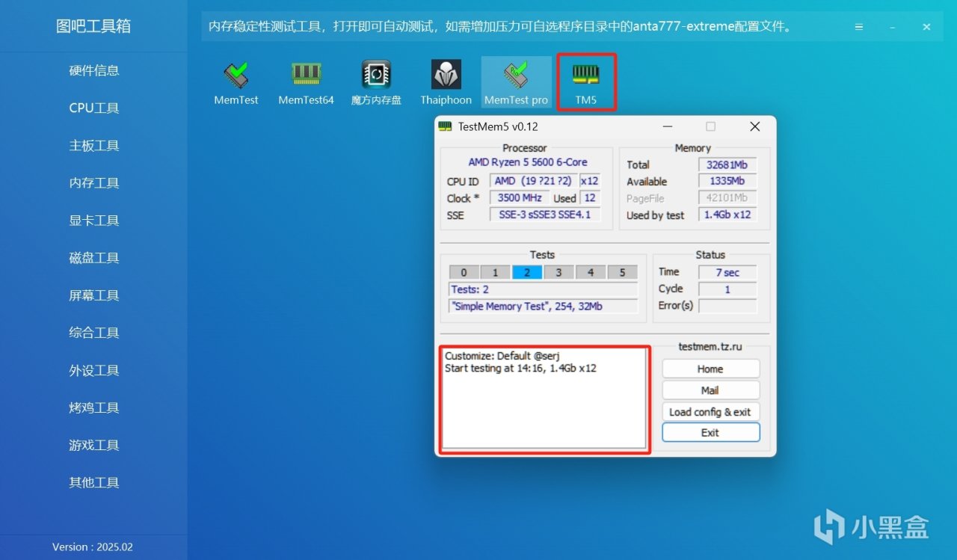Click the Customize: Default @serj log line
The image size is (957, 560).
pyautogui.click(x=502, y=356)
